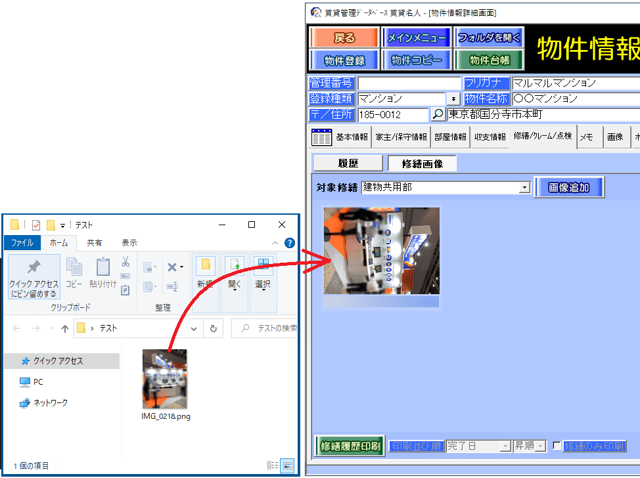The width and height of the screenshot is (640, 478).
Task: Click the postal code search magnifier icon
Action: click(438, 114)
